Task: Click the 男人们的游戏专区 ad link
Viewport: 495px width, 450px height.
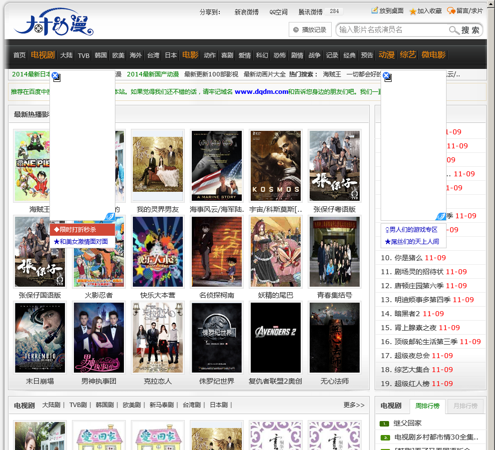Action: [x=412, y=229]
